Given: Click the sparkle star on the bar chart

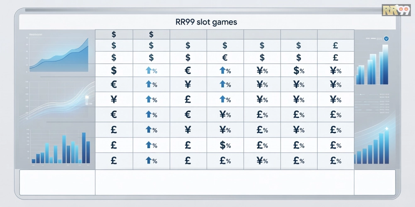Looking at the screenshot, I should (386, 129).
